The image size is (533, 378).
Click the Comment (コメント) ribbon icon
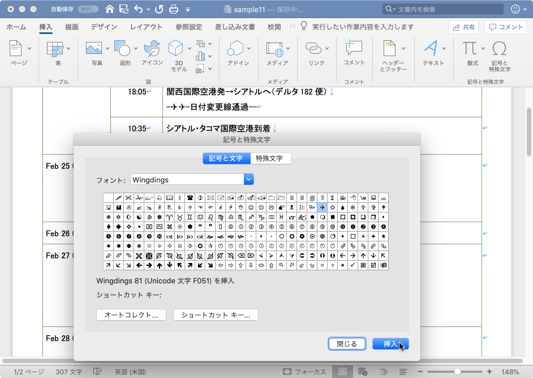354,49
